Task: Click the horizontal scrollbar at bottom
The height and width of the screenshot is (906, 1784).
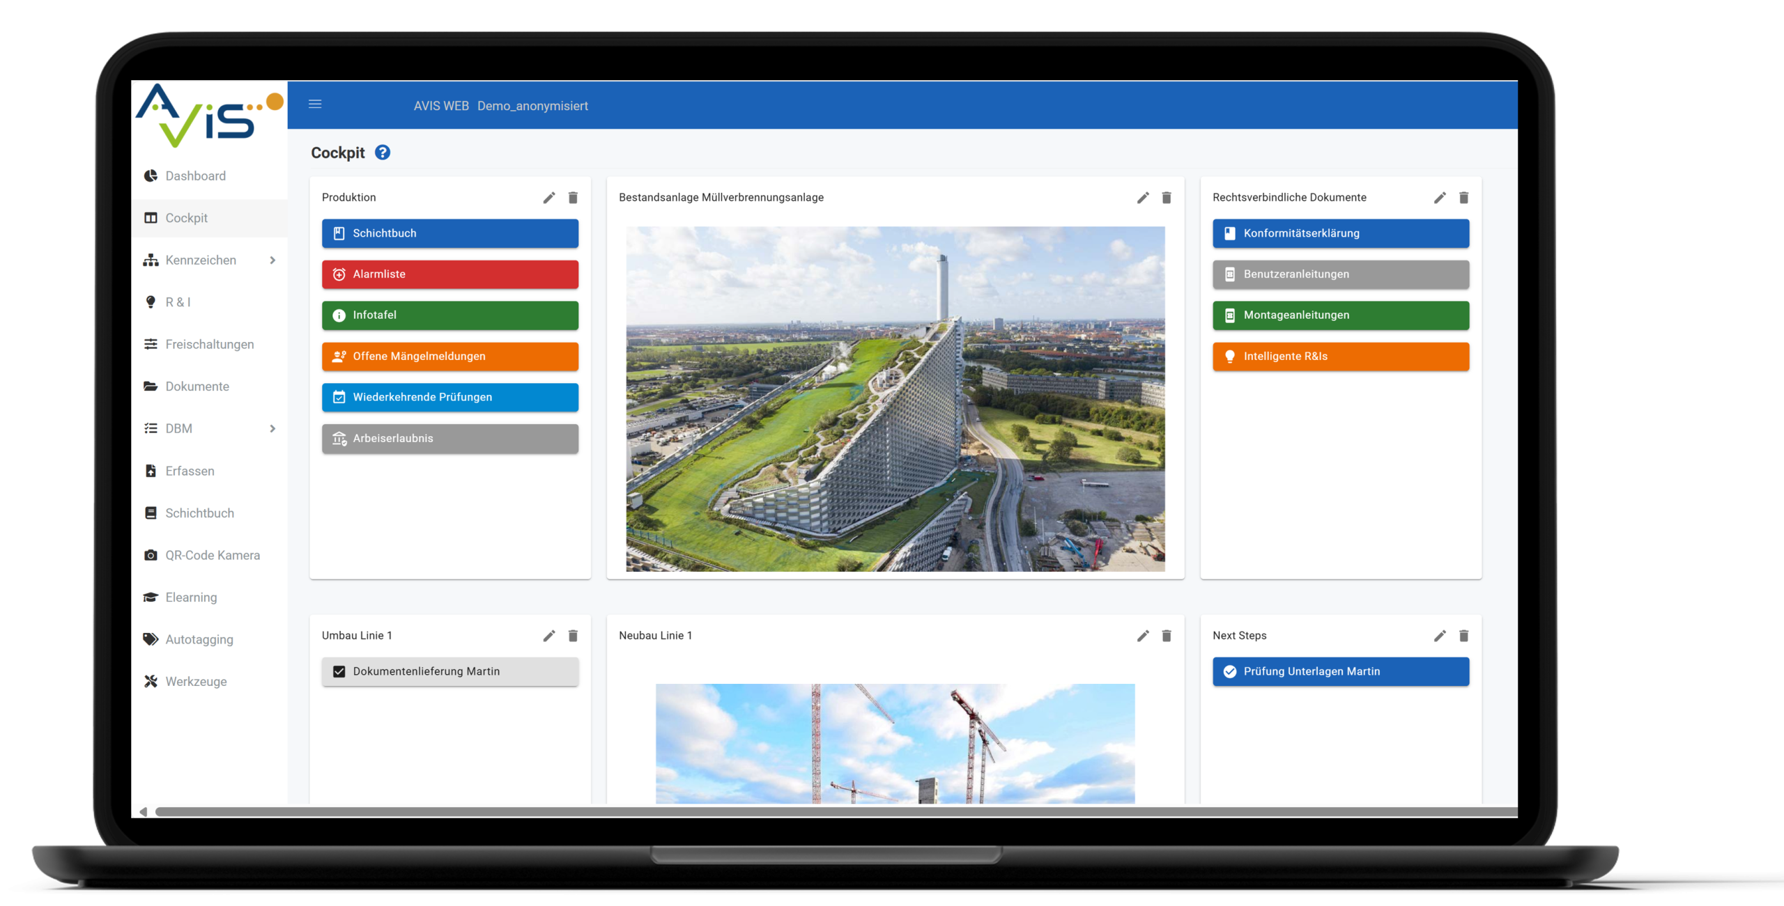Action: click(836, 812)
